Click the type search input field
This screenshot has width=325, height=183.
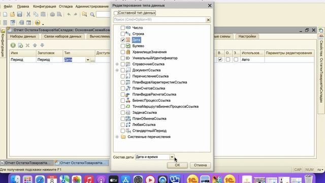159,20
